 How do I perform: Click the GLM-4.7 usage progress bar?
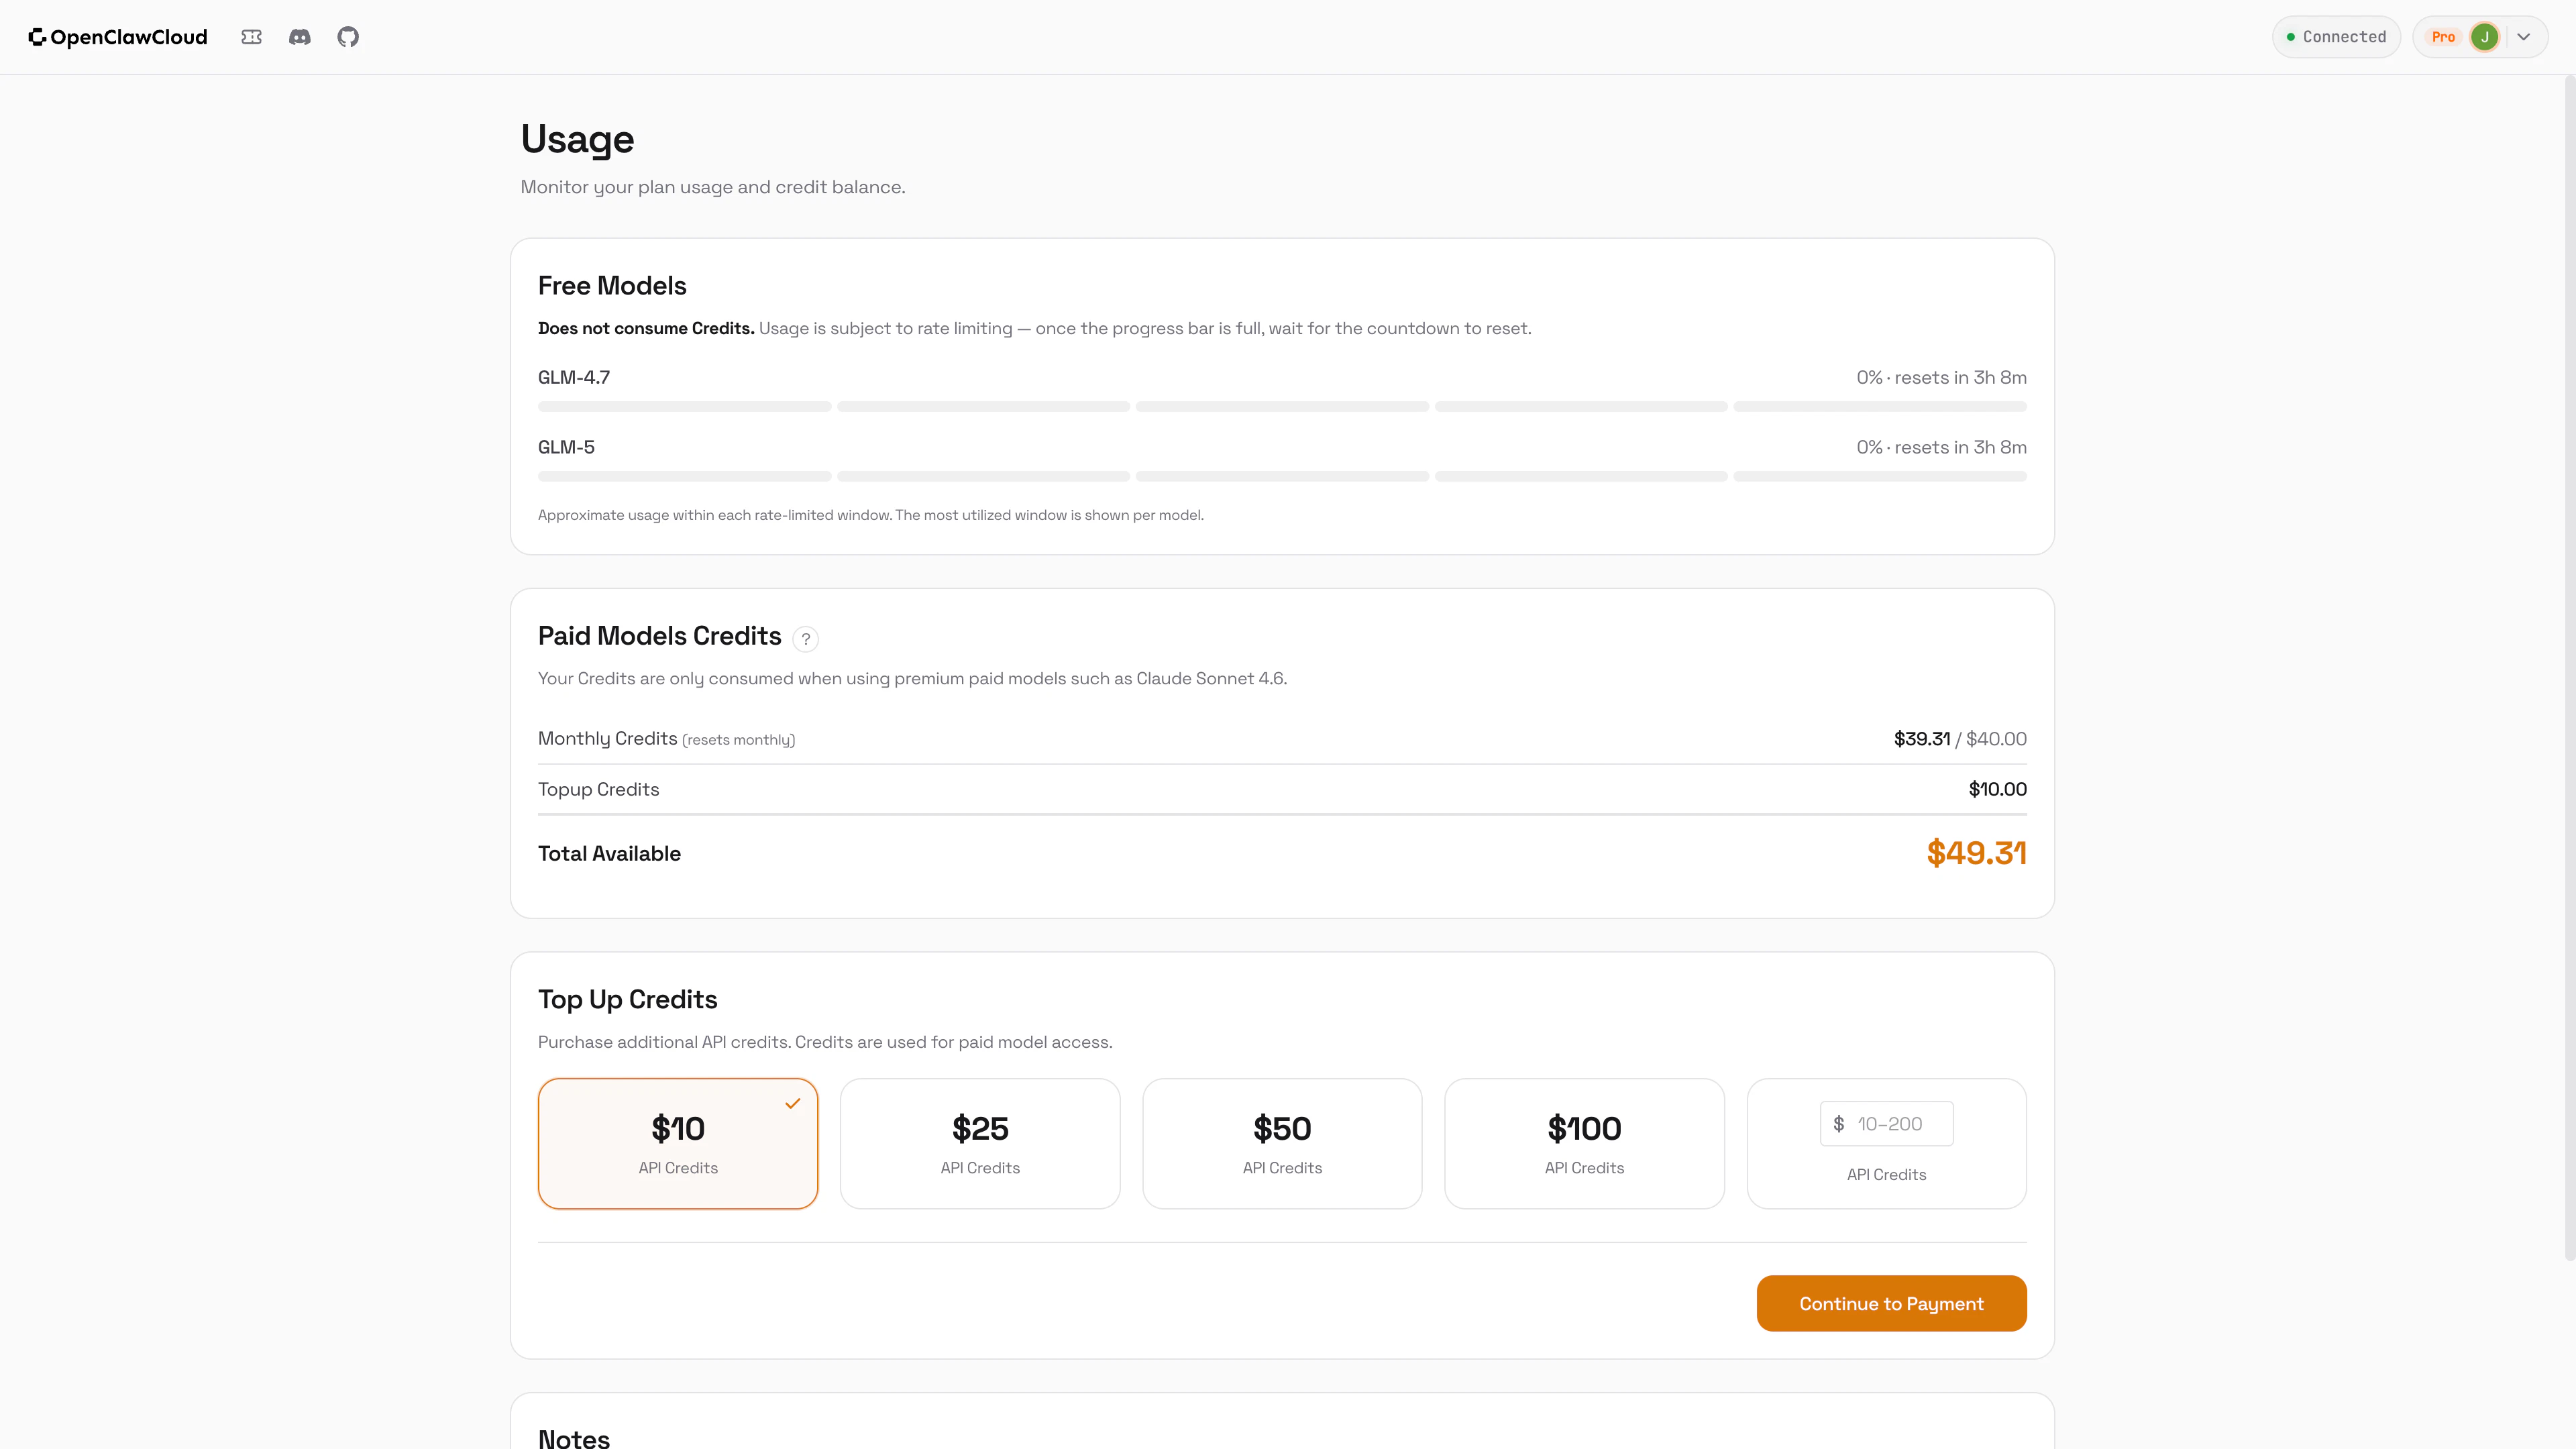pyautogui.click(x=1282, y=407)
